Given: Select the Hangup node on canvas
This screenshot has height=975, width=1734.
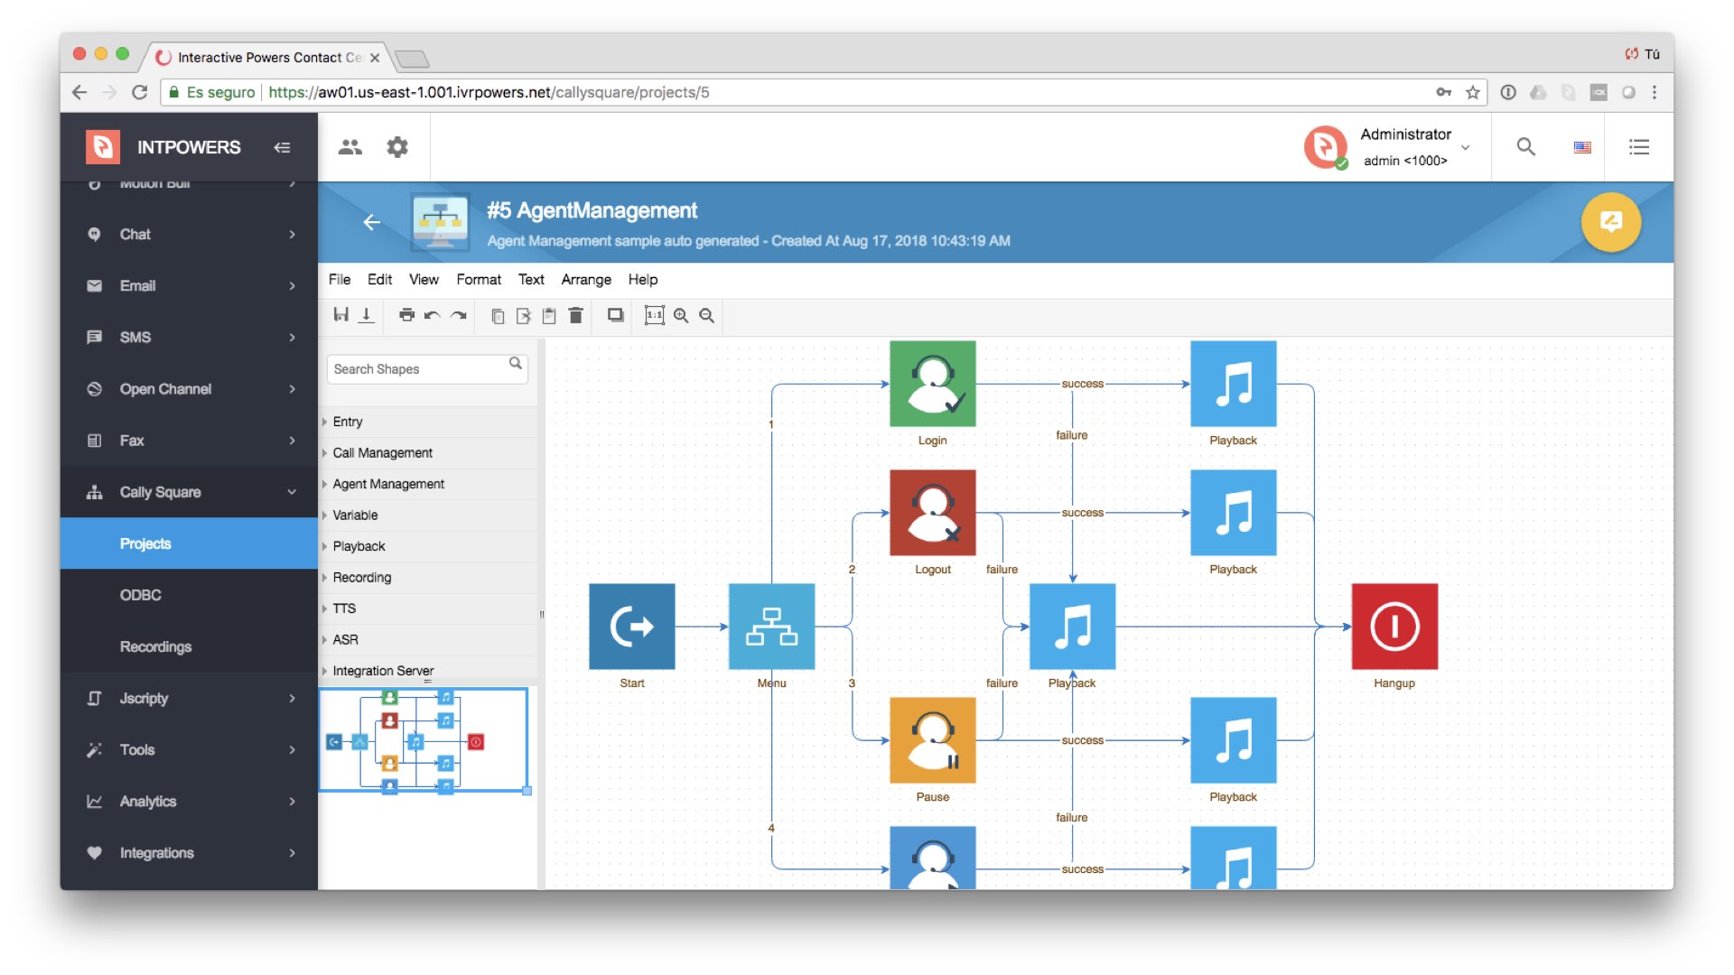Looking at the screenshot, I should pyautogui.click(x=1394, y=627).
